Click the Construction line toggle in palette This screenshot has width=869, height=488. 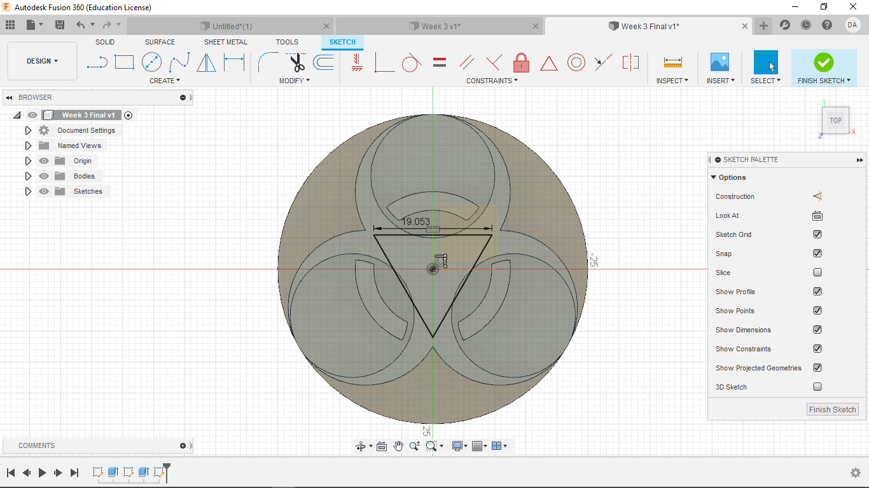(817, 196)
